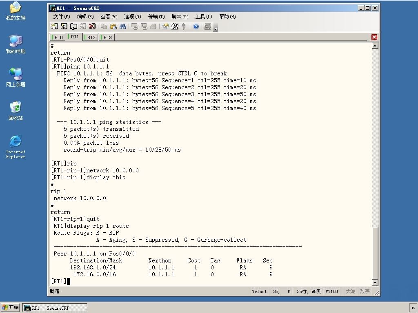The image size is (418, 313).
Task: Click the blue Help question icon
Action: pos(196,26)
